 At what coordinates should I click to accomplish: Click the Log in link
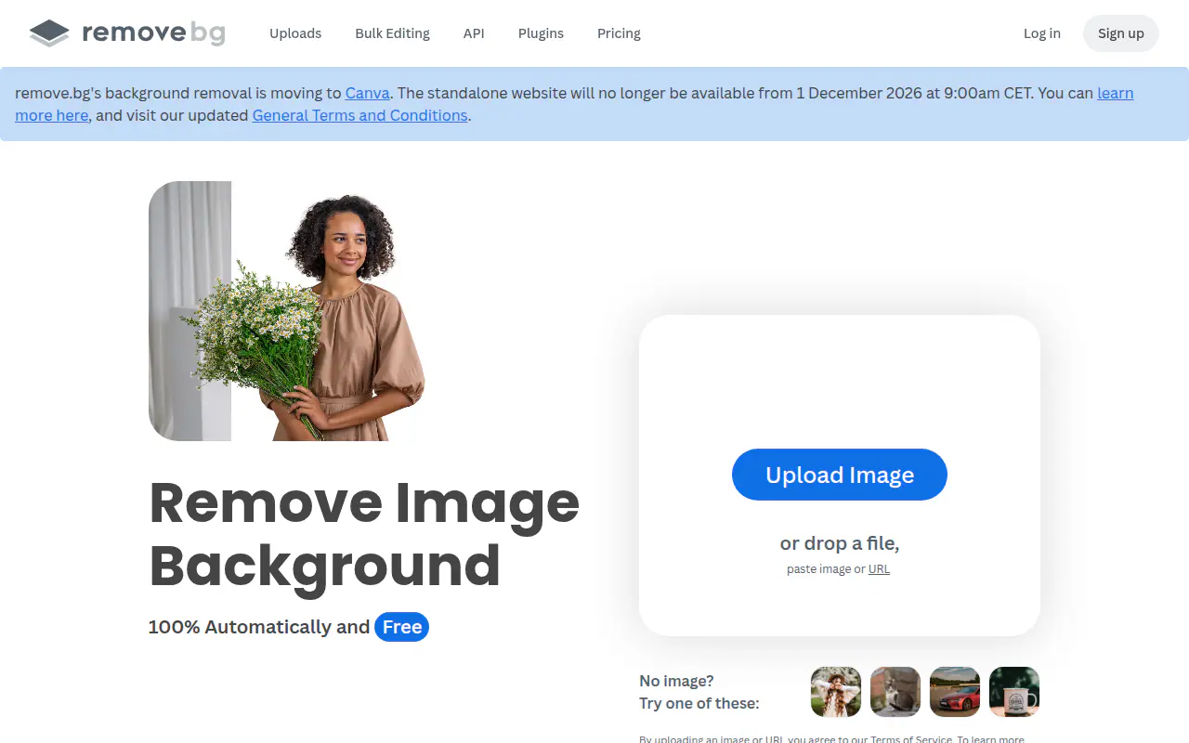click(1041, 33)
